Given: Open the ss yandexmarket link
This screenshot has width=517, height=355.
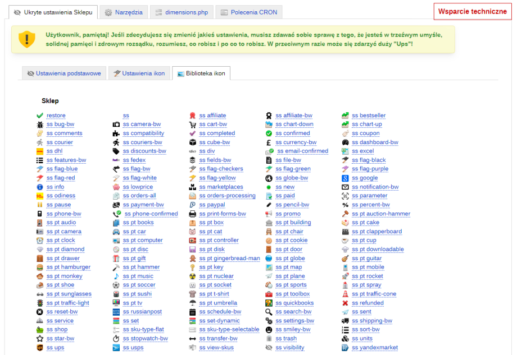Looking at the screenshot, I should click(x=375, y=348).
